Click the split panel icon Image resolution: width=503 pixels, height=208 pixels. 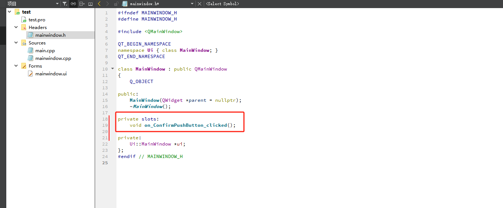[82, 4]
